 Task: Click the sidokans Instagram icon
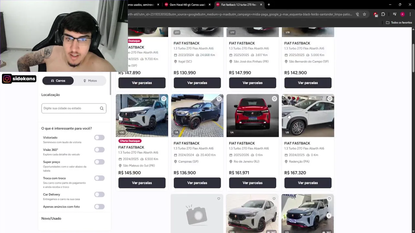pos(7,79)
